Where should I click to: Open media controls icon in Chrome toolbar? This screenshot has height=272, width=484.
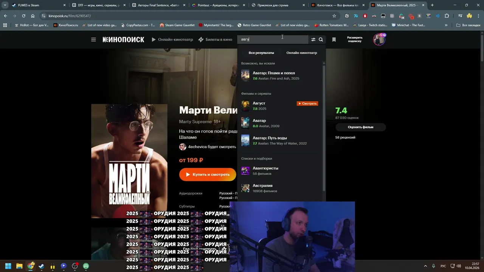[x=460, y=16]
